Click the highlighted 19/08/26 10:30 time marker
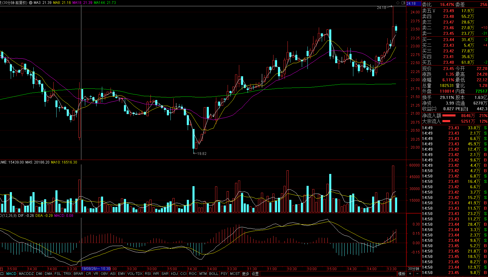This screenshot has height=277, width=488. coord(96,269)
